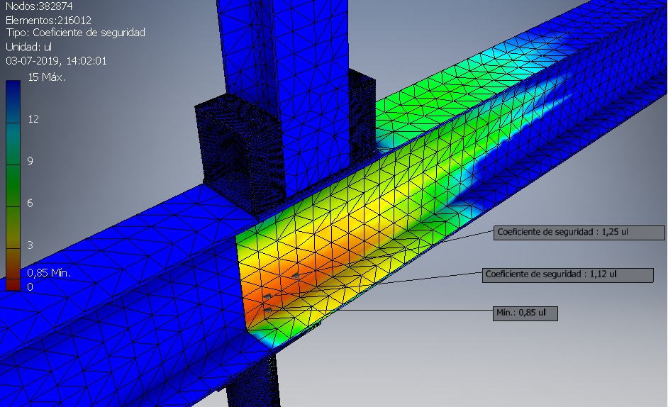Select the 1,25 ul safety factor probe label
The image size is (668, 407).
coord(579,233)
